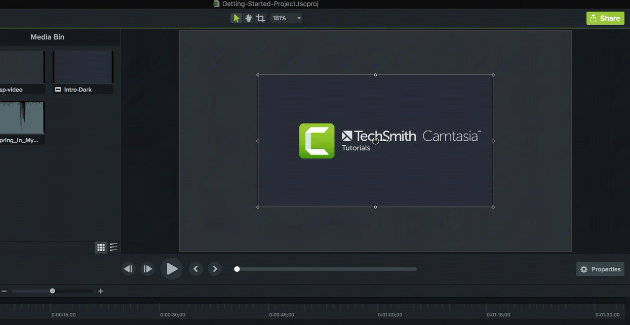Select the sp-video media thumbnail
The width and height of the screenshot is (630, 325).
pyautogui.click(x=22, y=67)
